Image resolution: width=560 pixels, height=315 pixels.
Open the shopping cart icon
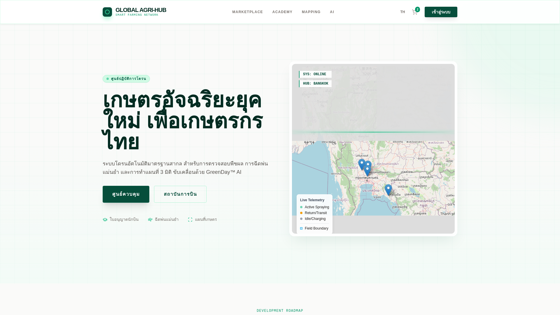point(414,12)
